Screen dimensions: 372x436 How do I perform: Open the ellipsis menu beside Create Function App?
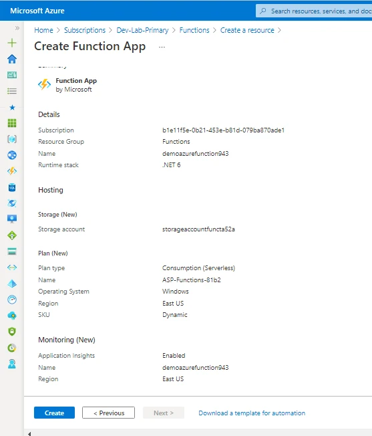[x=162, y=47]
